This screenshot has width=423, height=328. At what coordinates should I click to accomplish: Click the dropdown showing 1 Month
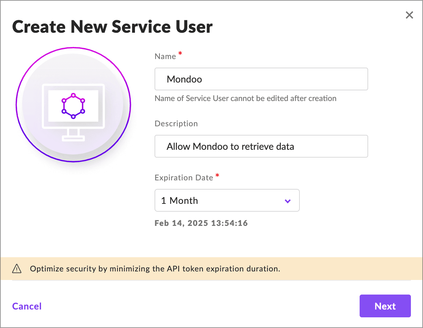[227, 200]
